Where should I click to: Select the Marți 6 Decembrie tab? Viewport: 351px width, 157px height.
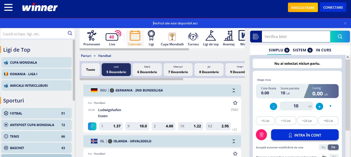tap(147, 70)
